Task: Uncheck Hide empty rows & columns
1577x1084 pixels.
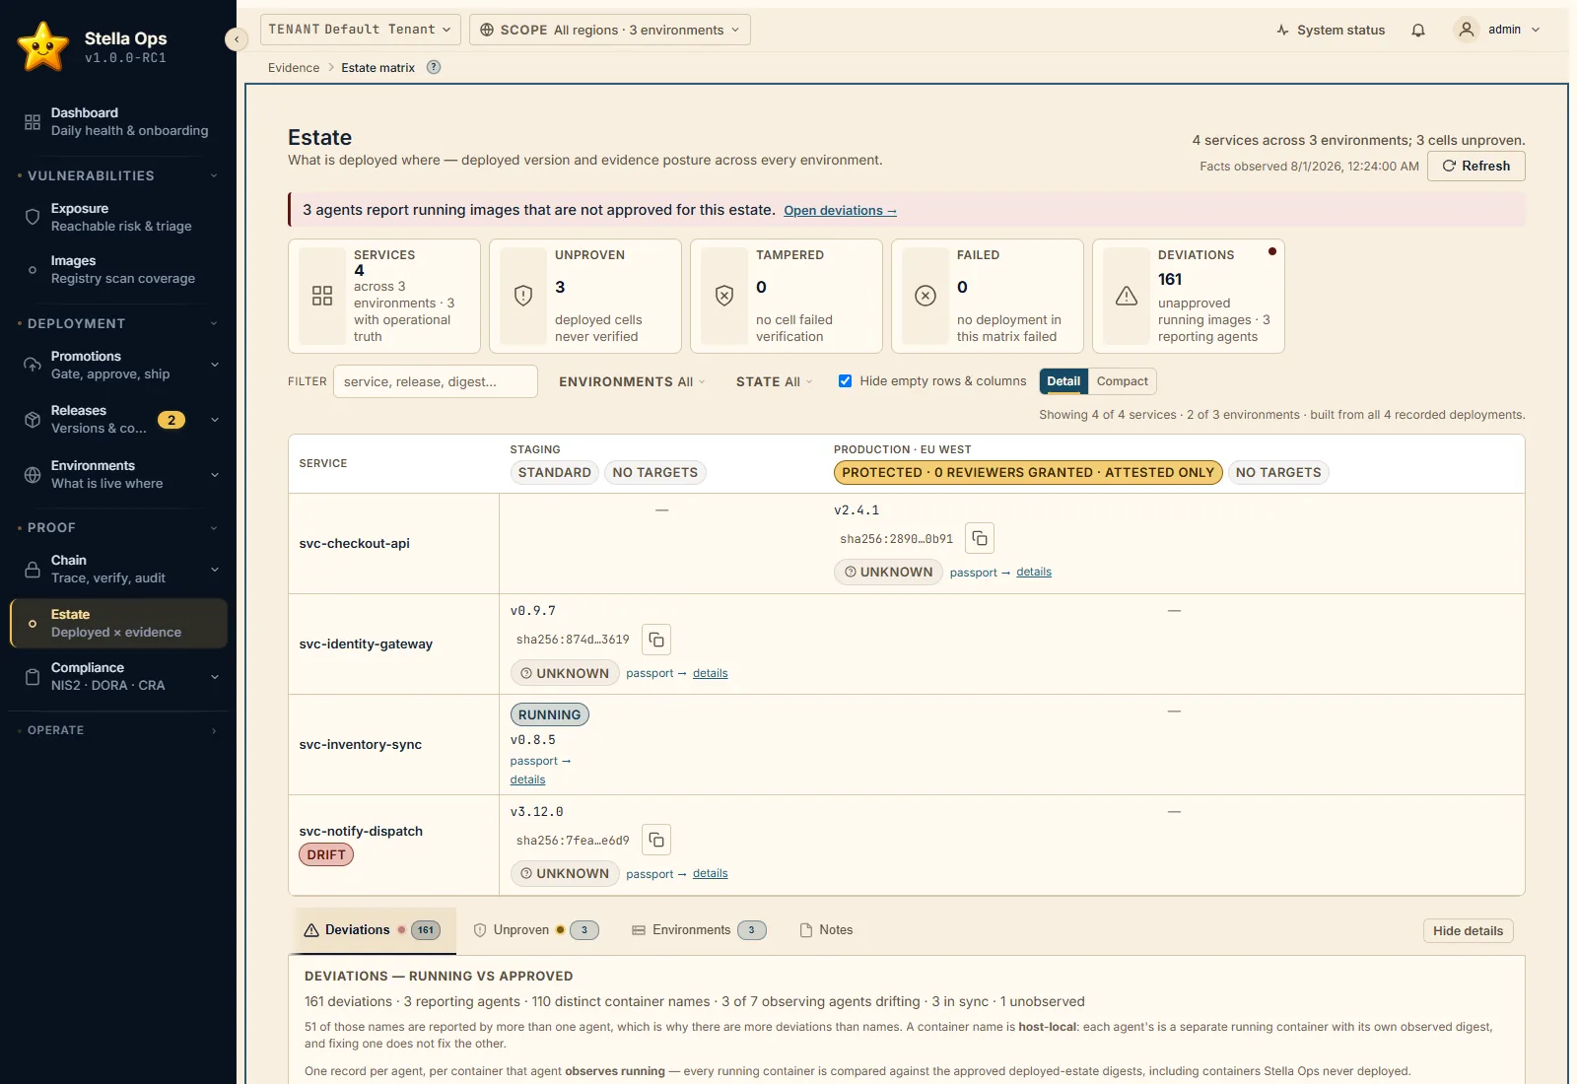Action: [x=845, y=381]
